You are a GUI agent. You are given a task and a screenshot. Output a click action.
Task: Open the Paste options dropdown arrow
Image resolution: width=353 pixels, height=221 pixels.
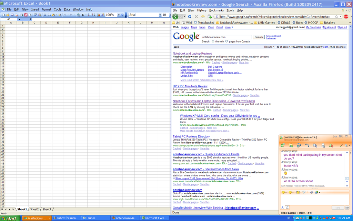click(x=56, y=15)
